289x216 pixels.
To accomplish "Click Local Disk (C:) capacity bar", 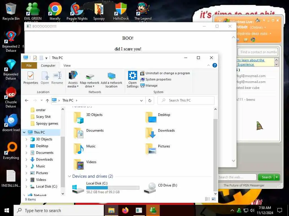I will [x=113, y=188].
